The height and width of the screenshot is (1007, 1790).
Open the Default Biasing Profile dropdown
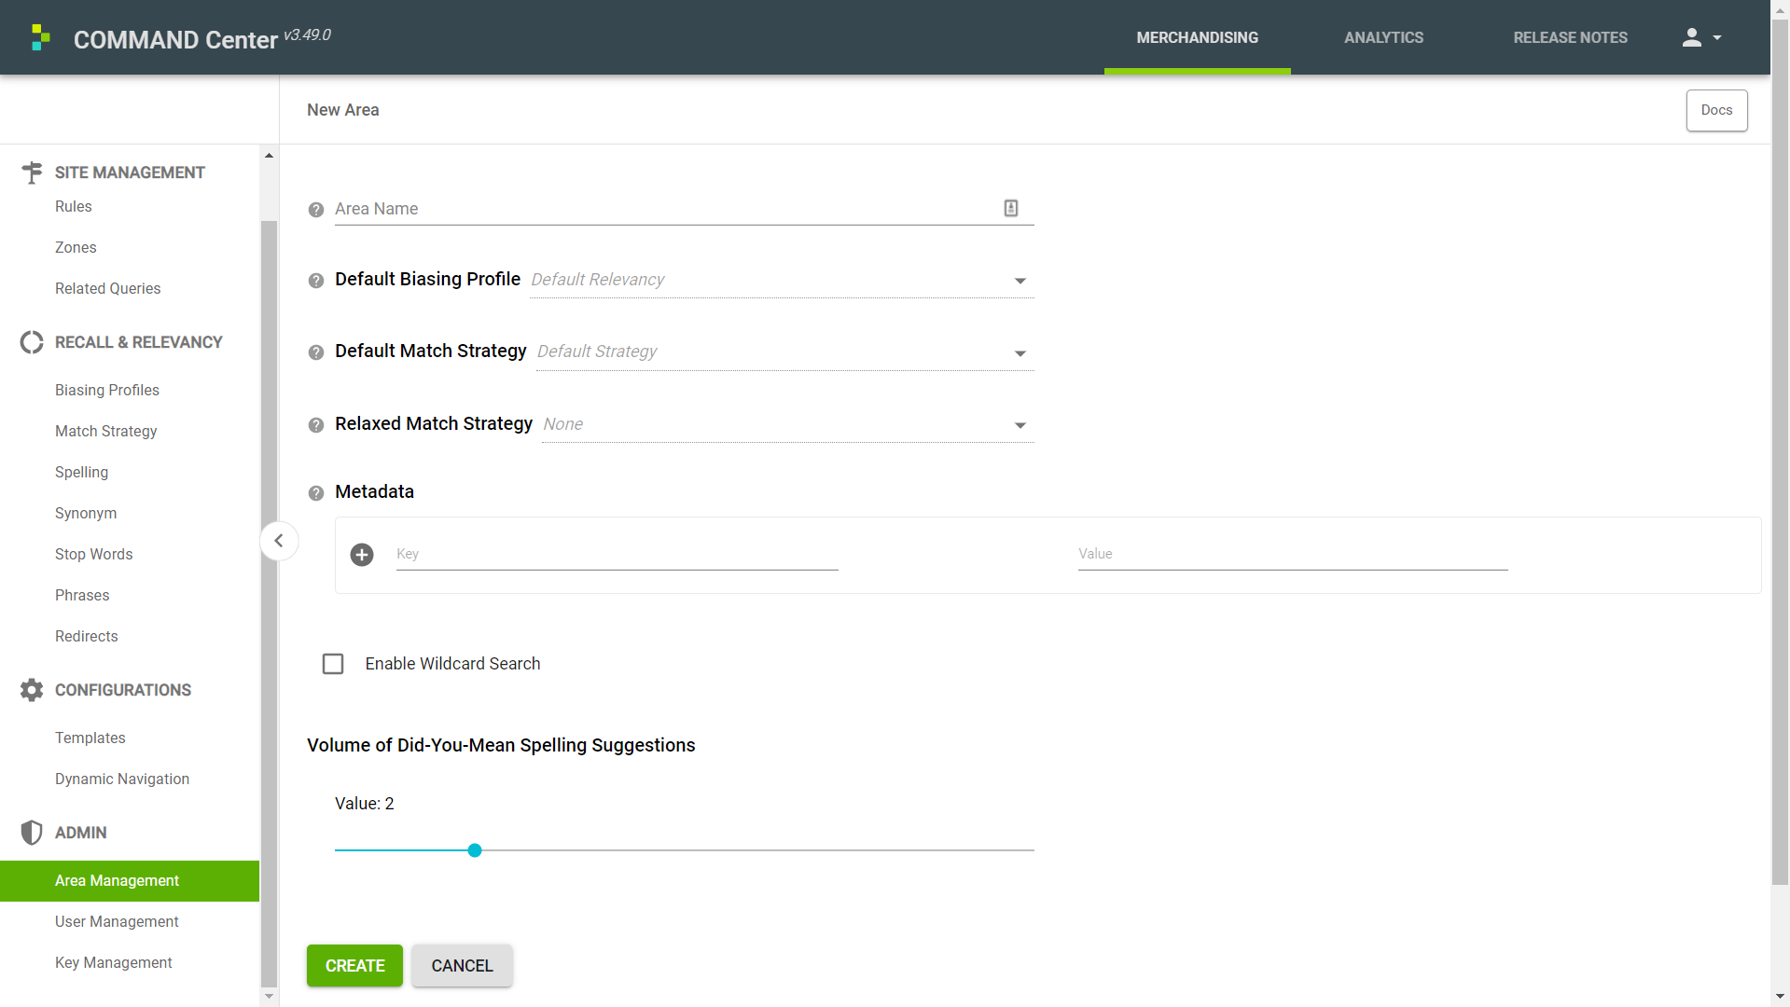(x=782, y=281)
